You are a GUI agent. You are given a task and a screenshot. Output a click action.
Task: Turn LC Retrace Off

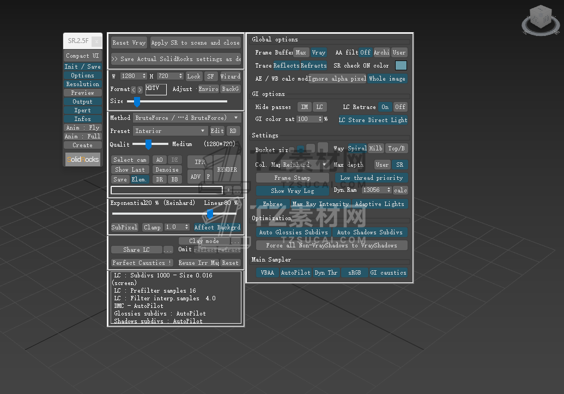tap(401, 107)
